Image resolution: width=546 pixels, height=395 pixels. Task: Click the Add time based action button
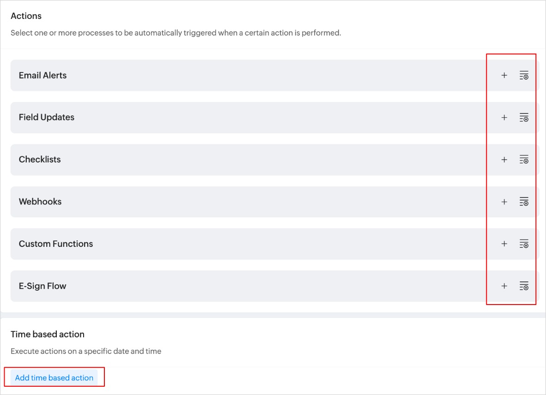pyautogui.click(x=54, y=377)
